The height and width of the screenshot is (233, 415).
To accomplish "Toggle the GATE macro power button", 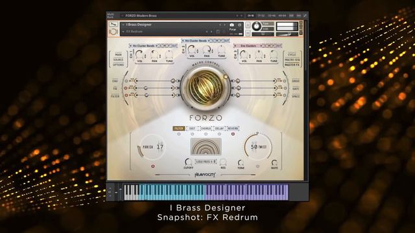I will [285, 88].
